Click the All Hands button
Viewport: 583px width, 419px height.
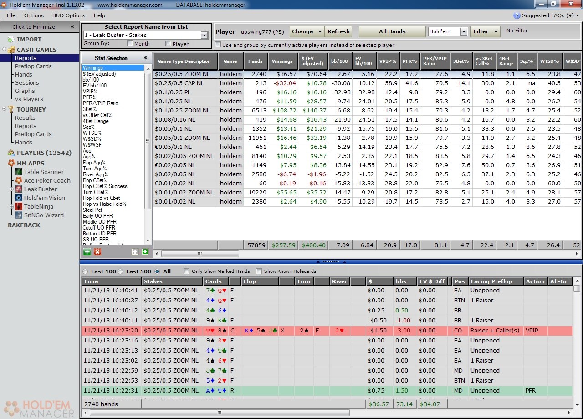click(392, 31)
